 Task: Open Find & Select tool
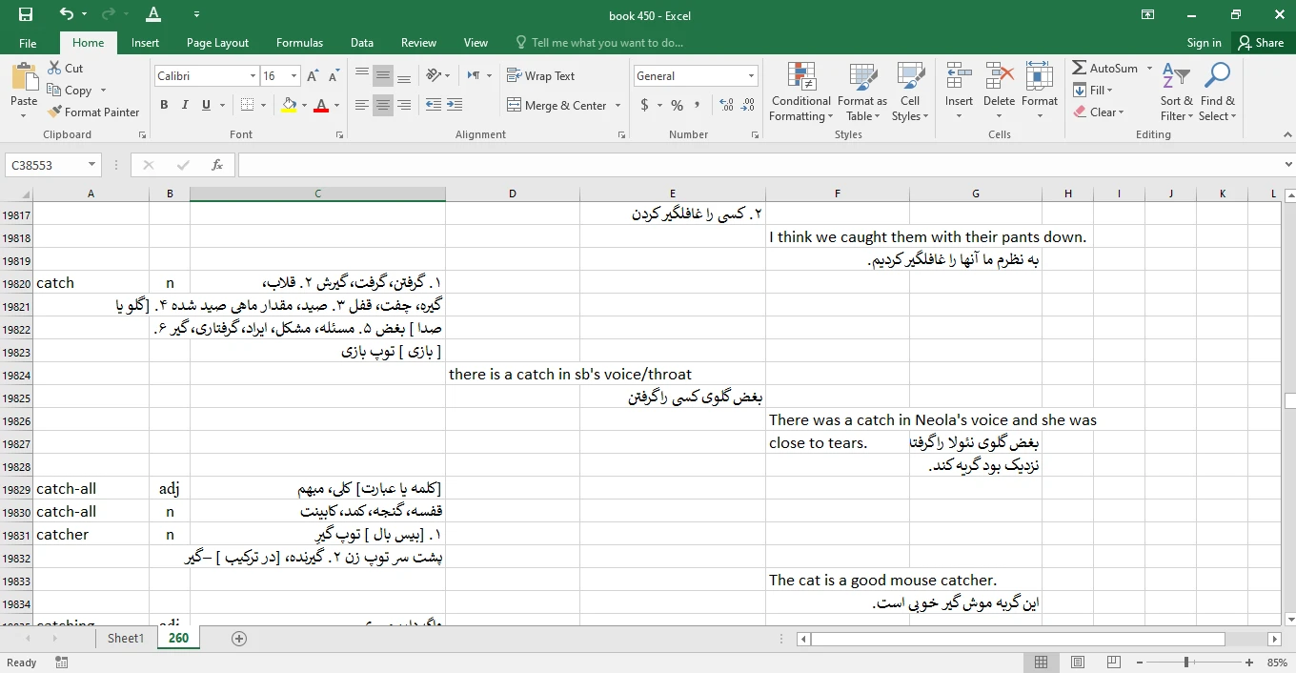coord(1217,92)
